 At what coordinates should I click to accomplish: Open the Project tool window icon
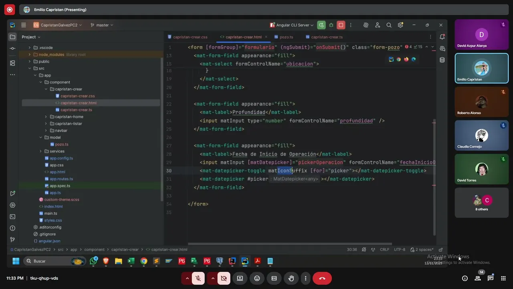click(x=12, y=37)
